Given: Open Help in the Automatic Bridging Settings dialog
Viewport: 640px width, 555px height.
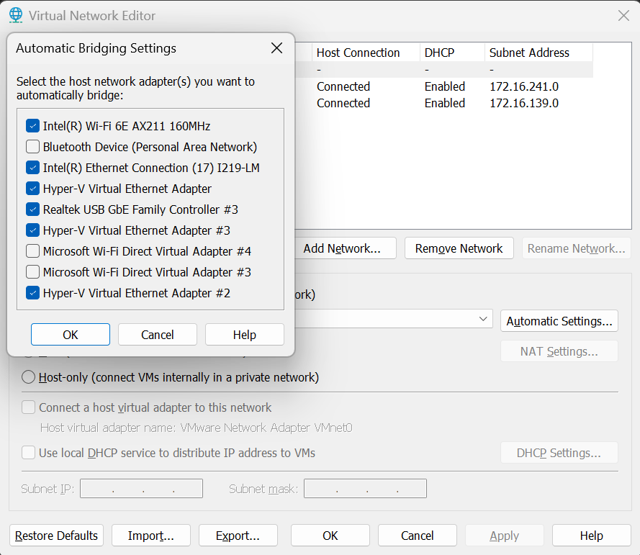Looking at the screenshot, I should (x=245, y=335).
